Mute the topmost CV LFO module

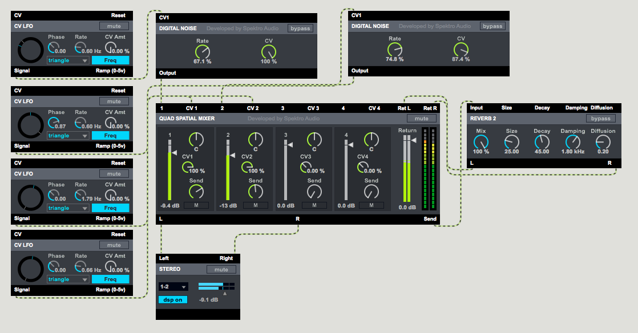click(x=114, y=26)
